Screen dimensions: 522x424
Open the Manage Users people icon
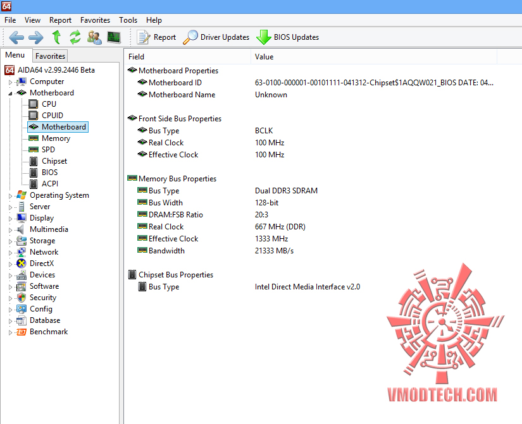(94, 37)
